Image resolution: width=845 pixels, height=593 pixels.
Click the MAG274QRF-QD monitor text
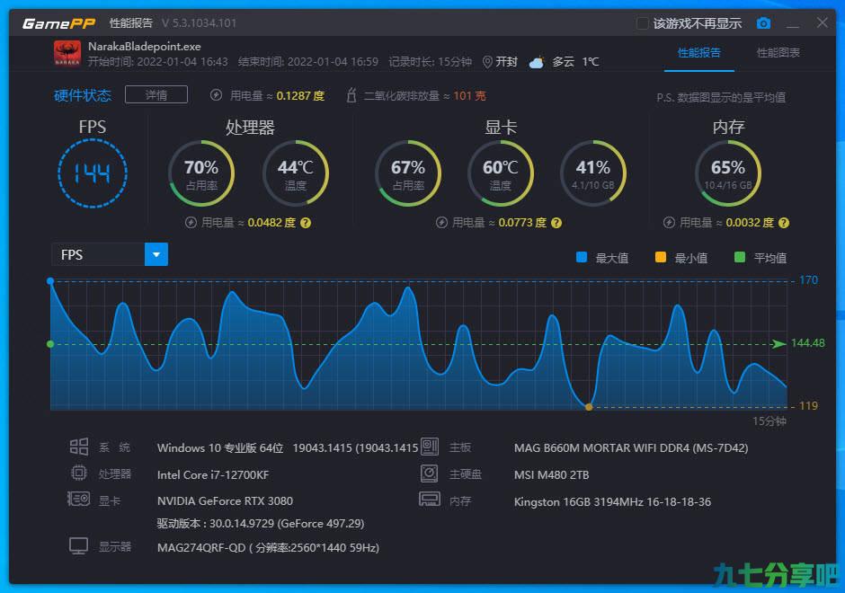click(x=269, y=548)
